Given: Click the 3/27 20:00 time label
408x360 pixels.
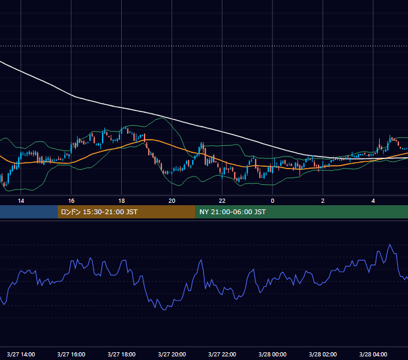Looking at the screenshot, I should click(x=172, y=354).
